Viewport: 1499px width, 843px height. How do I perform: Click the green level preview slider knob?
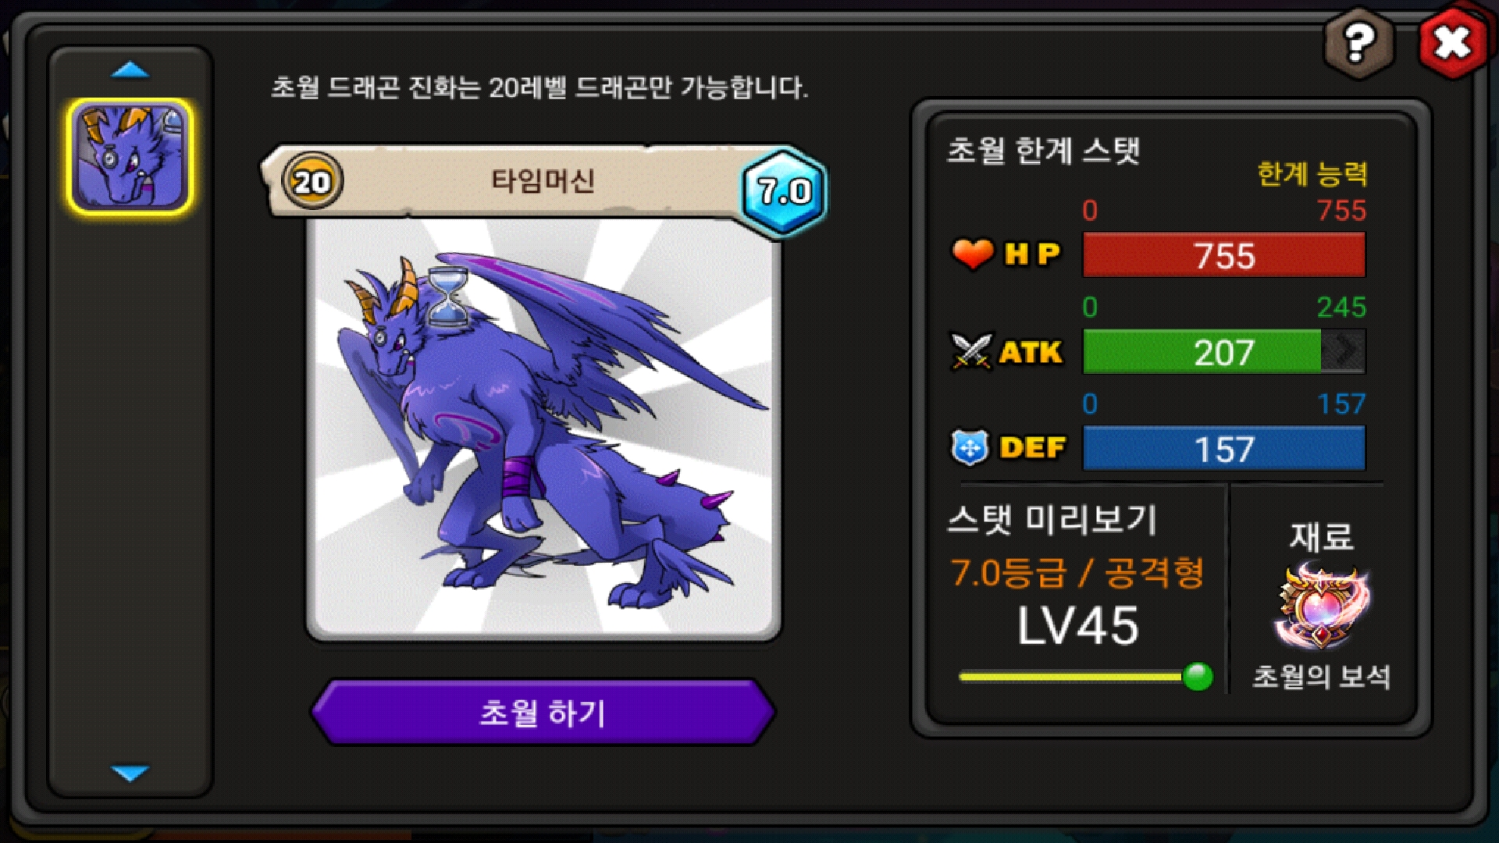click(x=1198, y=676)
